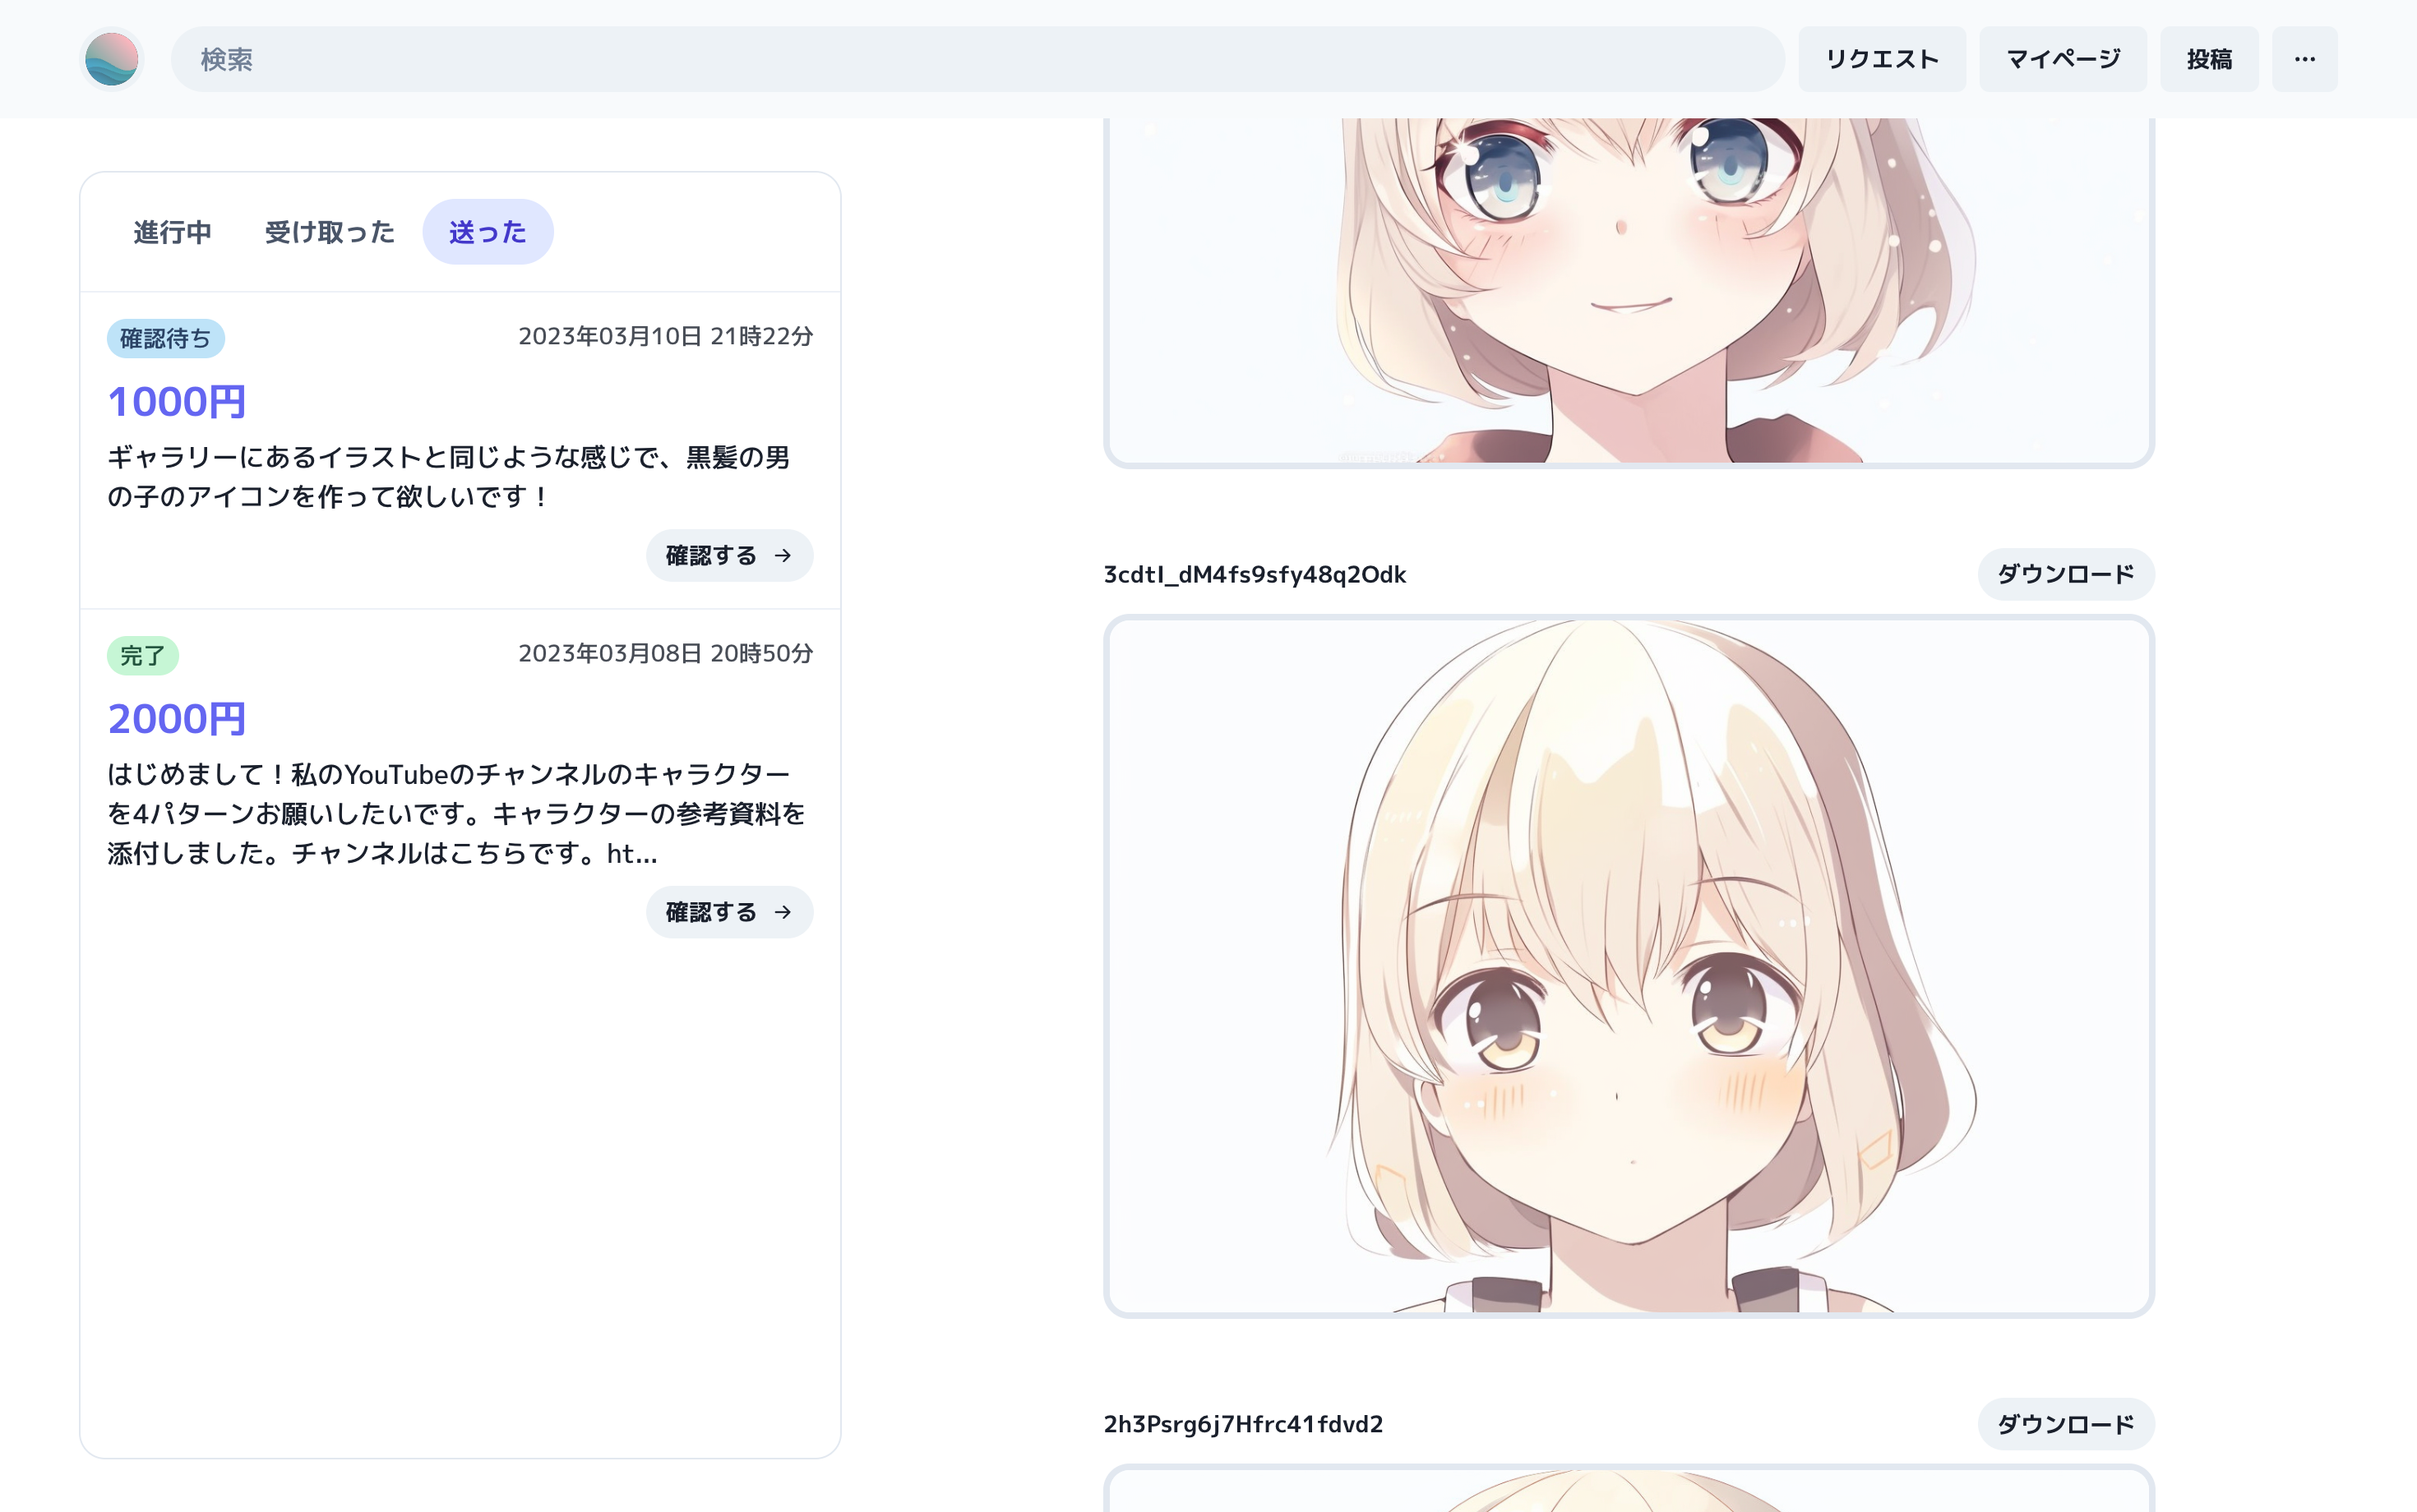This screenshot has width=2417, height=1512.
Task: Open the three-dots more menu
Action: [x=2304, y=59]
